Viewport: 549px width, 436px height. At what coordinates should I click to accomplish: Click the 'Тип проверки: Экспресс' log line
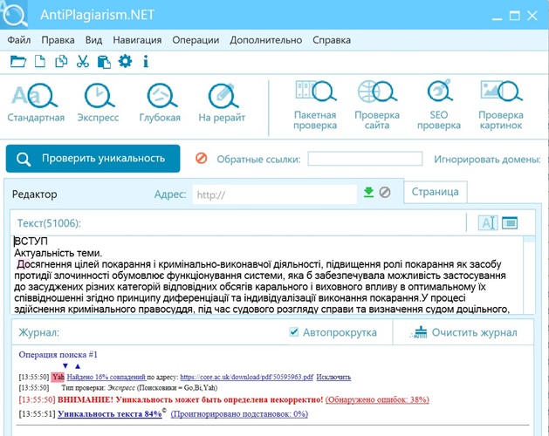[x=140, y=388]
